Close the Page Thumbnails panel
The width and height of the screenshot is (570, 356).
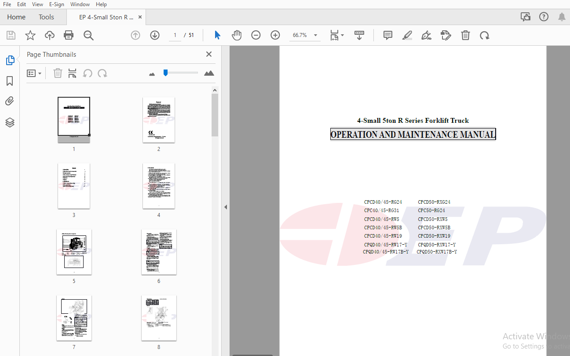(209, 54)
